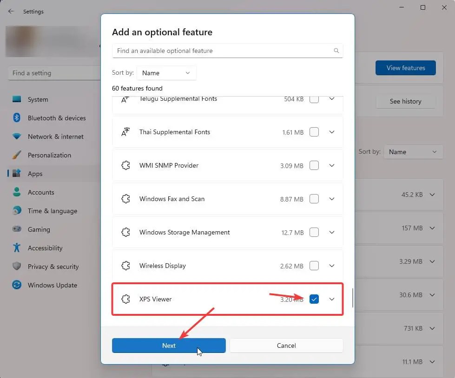This screenshot has height=378, width=455.
Task: Open the Gaming settings section
Action: coord(39,229)
